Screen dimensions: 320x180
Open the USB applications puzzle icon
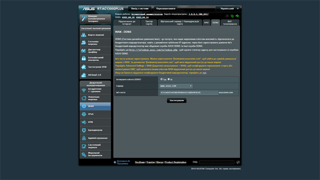(84, 67)
